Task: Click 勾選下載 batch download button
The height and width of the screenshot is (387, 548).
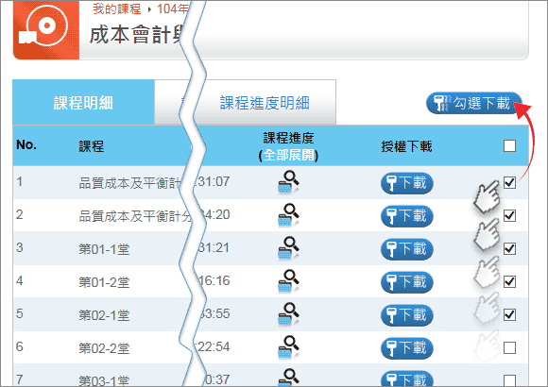Action: coord(474,103)
